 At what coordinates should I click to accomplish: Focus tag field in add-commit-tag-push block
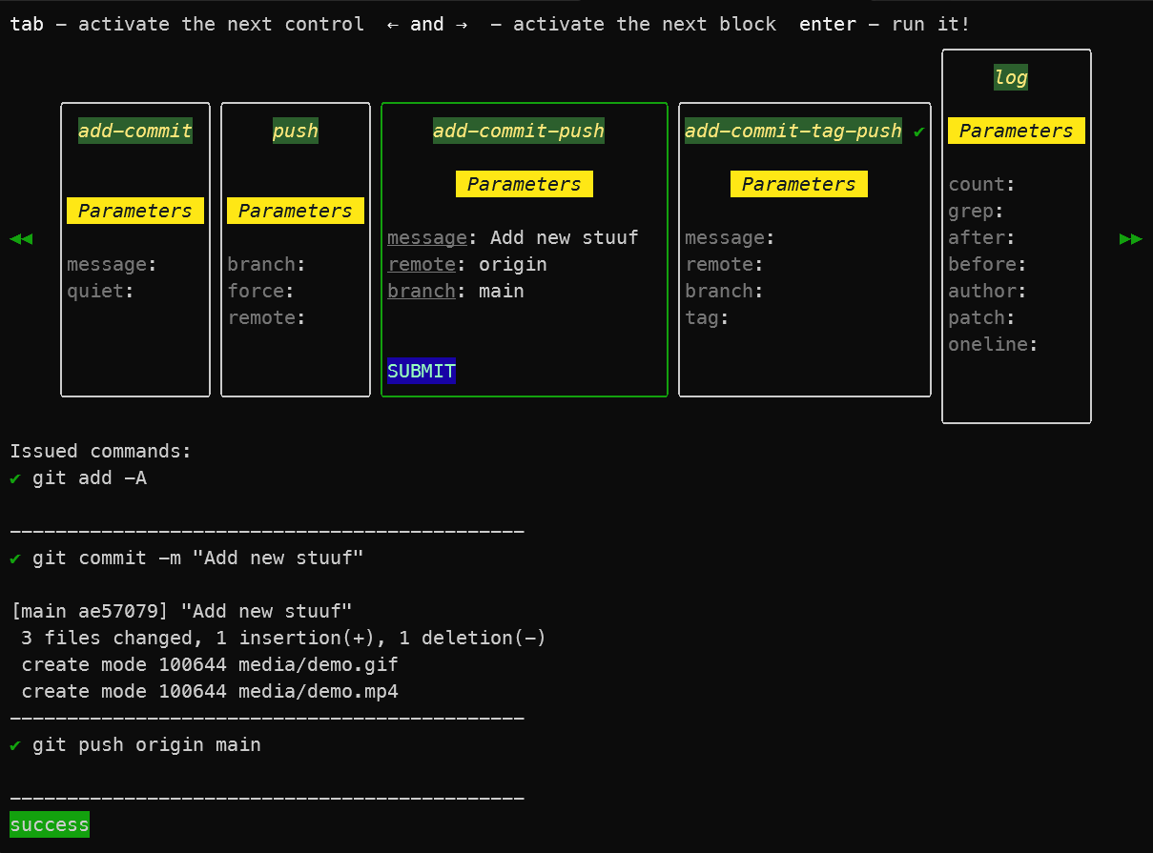point(708,317)
